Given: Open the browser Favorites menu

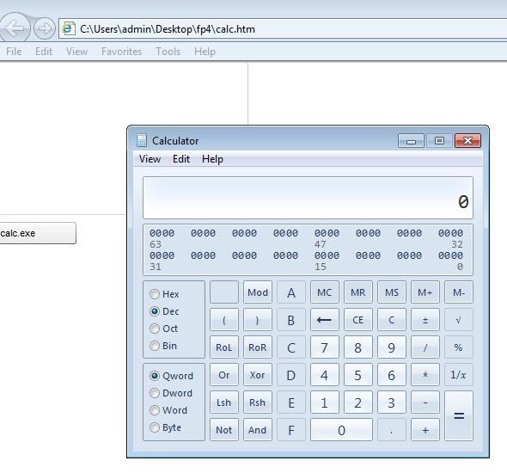Looking at the screenshot, I should point(121,52).
